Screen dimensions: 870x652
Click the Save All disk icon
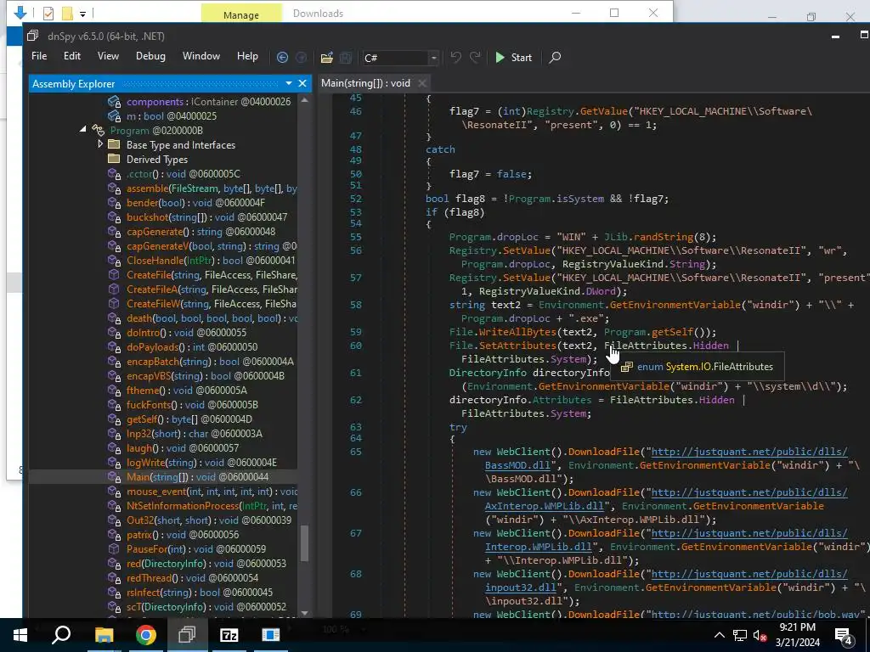345,57
